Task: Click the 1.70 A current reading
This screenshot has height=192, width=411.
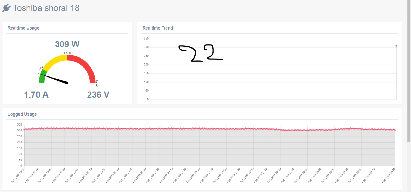Action: (x=36, y=95)
